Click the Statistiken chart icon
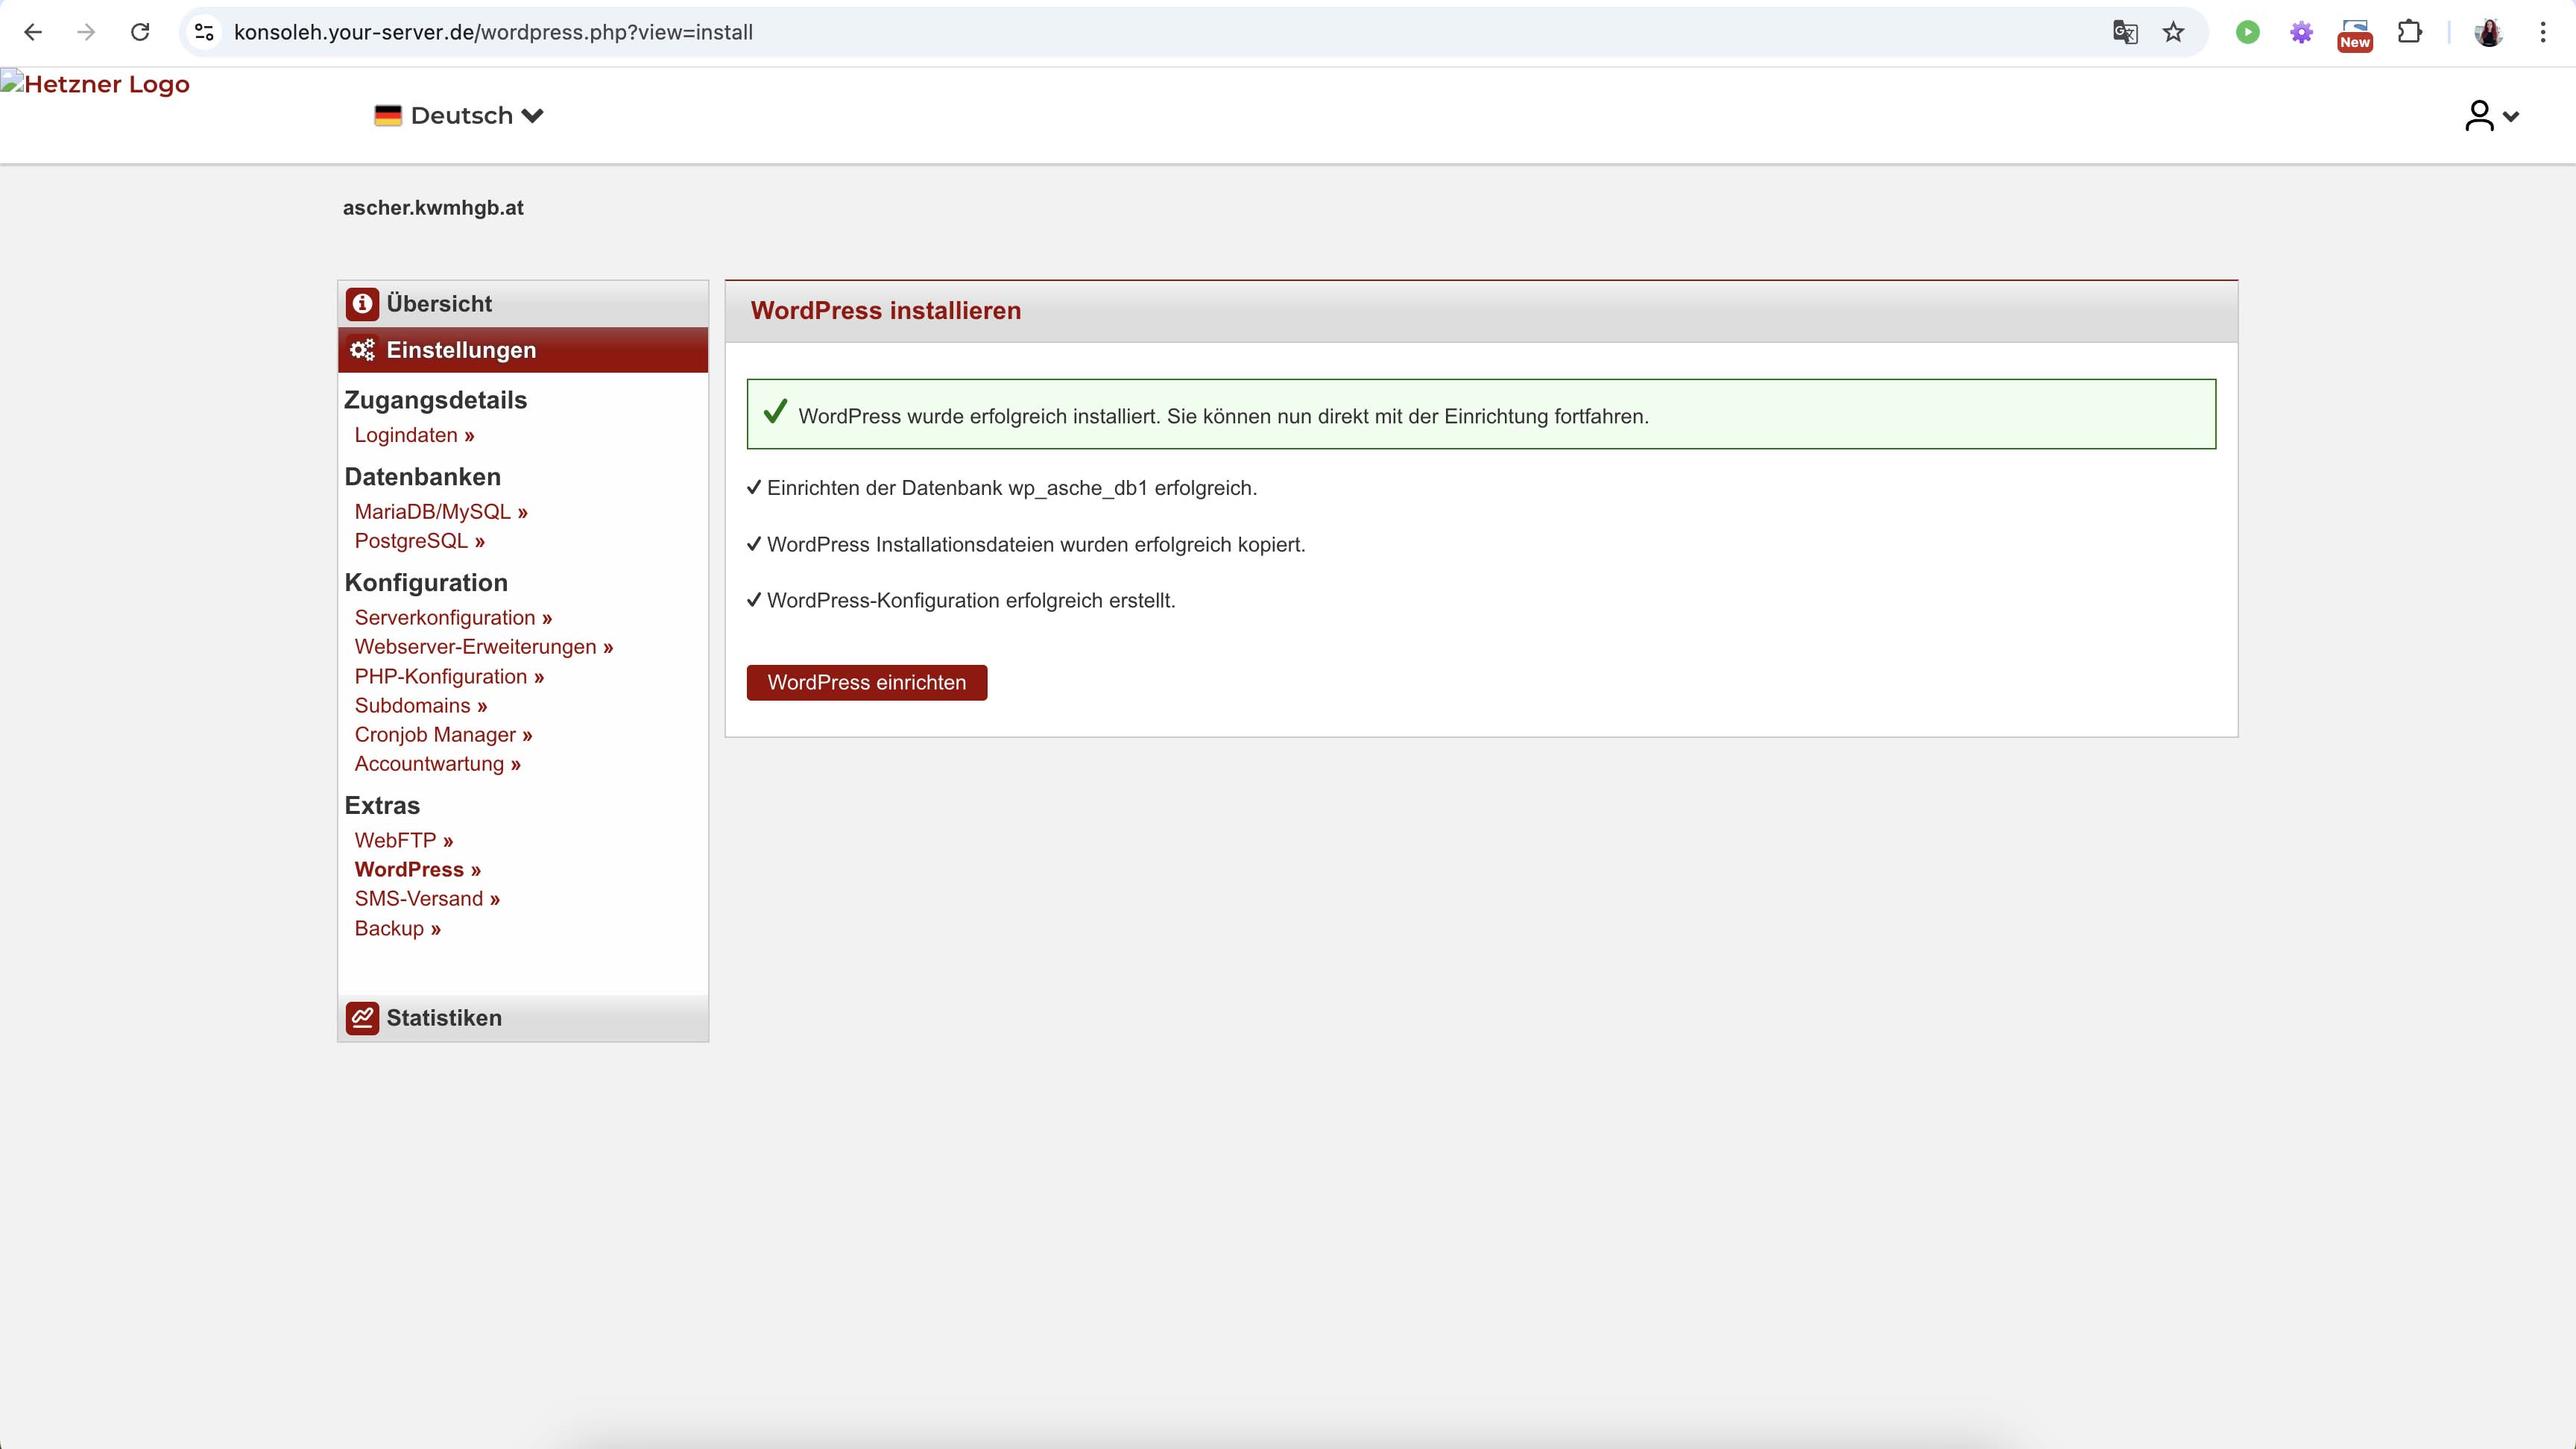 pos(362,1018)
